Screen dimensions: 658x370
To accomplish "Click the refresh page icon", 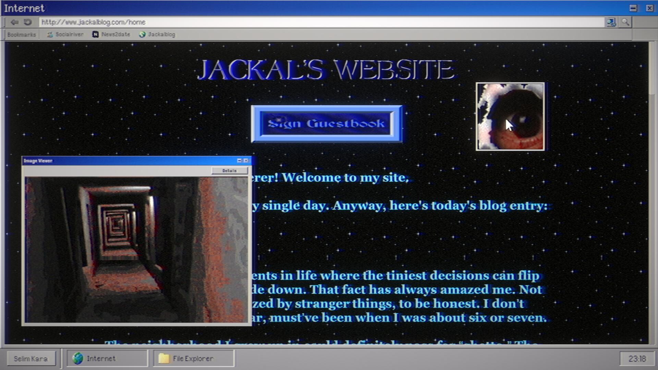I will (27, 22).
